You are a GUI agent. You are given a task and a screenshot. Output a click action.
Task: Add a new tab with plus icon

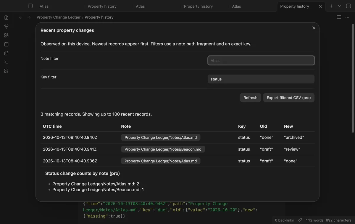pos(331,6)
